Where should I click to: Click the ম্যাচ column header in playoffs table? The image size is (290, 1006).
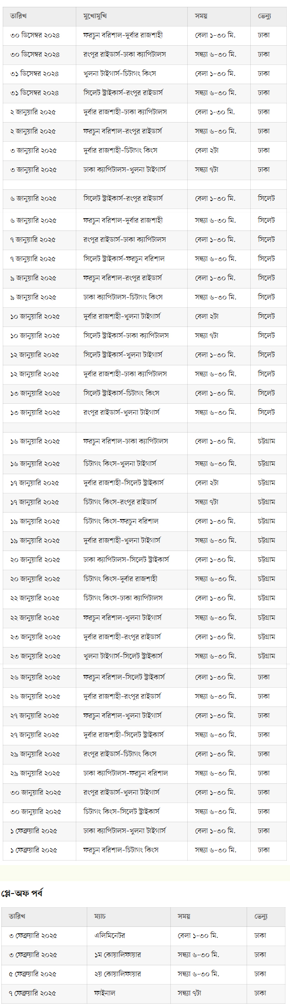click(x=100, y=916)
